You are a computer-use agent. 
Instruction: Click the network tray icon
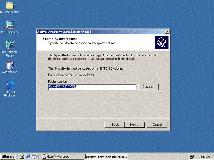tap(192, 157)
